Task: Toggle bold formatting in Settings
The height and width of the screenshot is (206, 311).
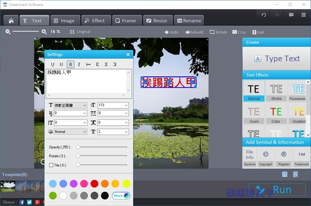Action: (x=71, y=64)
